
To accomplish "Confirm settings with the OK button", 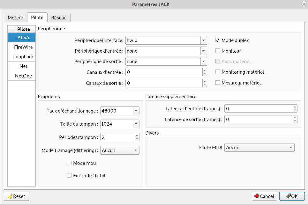I will (292, 196).
